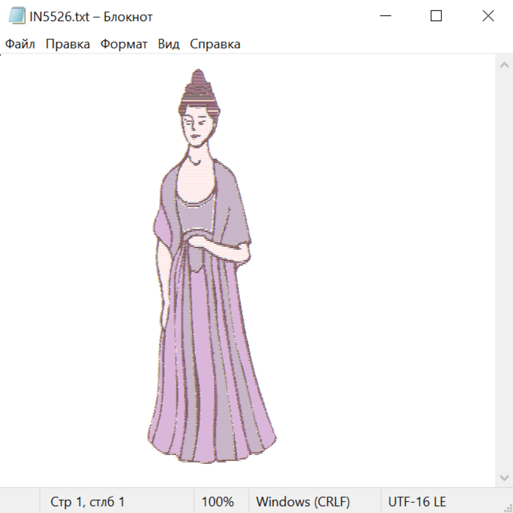This screenshot has height=513, width=513.
Task: Open the Справка help menu
Action: 215,44
